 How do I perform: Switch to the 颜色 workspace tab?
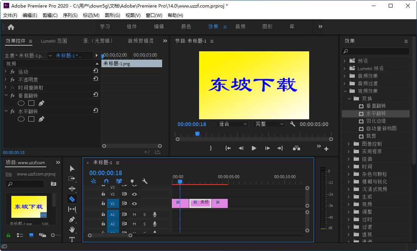coord(186,26)
